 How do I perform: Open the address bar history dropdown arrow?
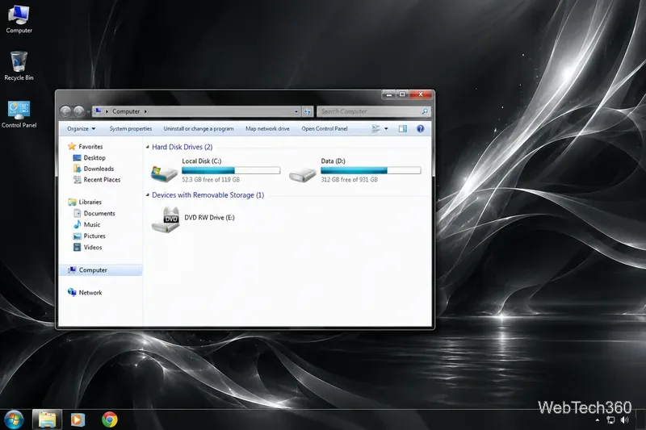pos(296,111)
